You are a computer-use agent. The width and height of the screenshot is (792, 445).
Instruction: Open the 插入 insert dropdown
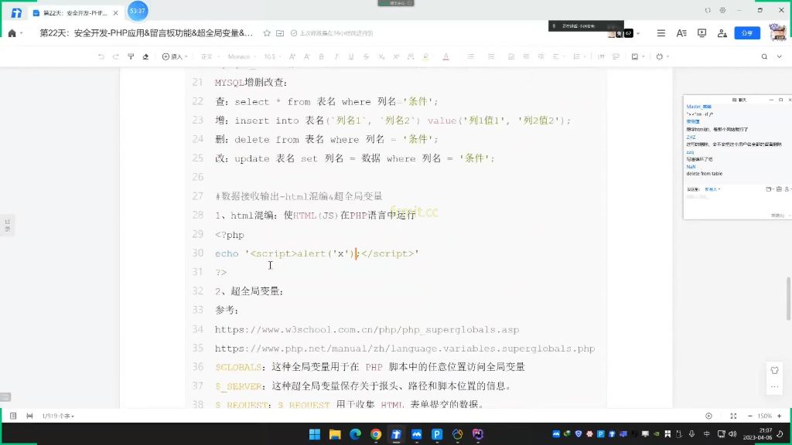175,56
